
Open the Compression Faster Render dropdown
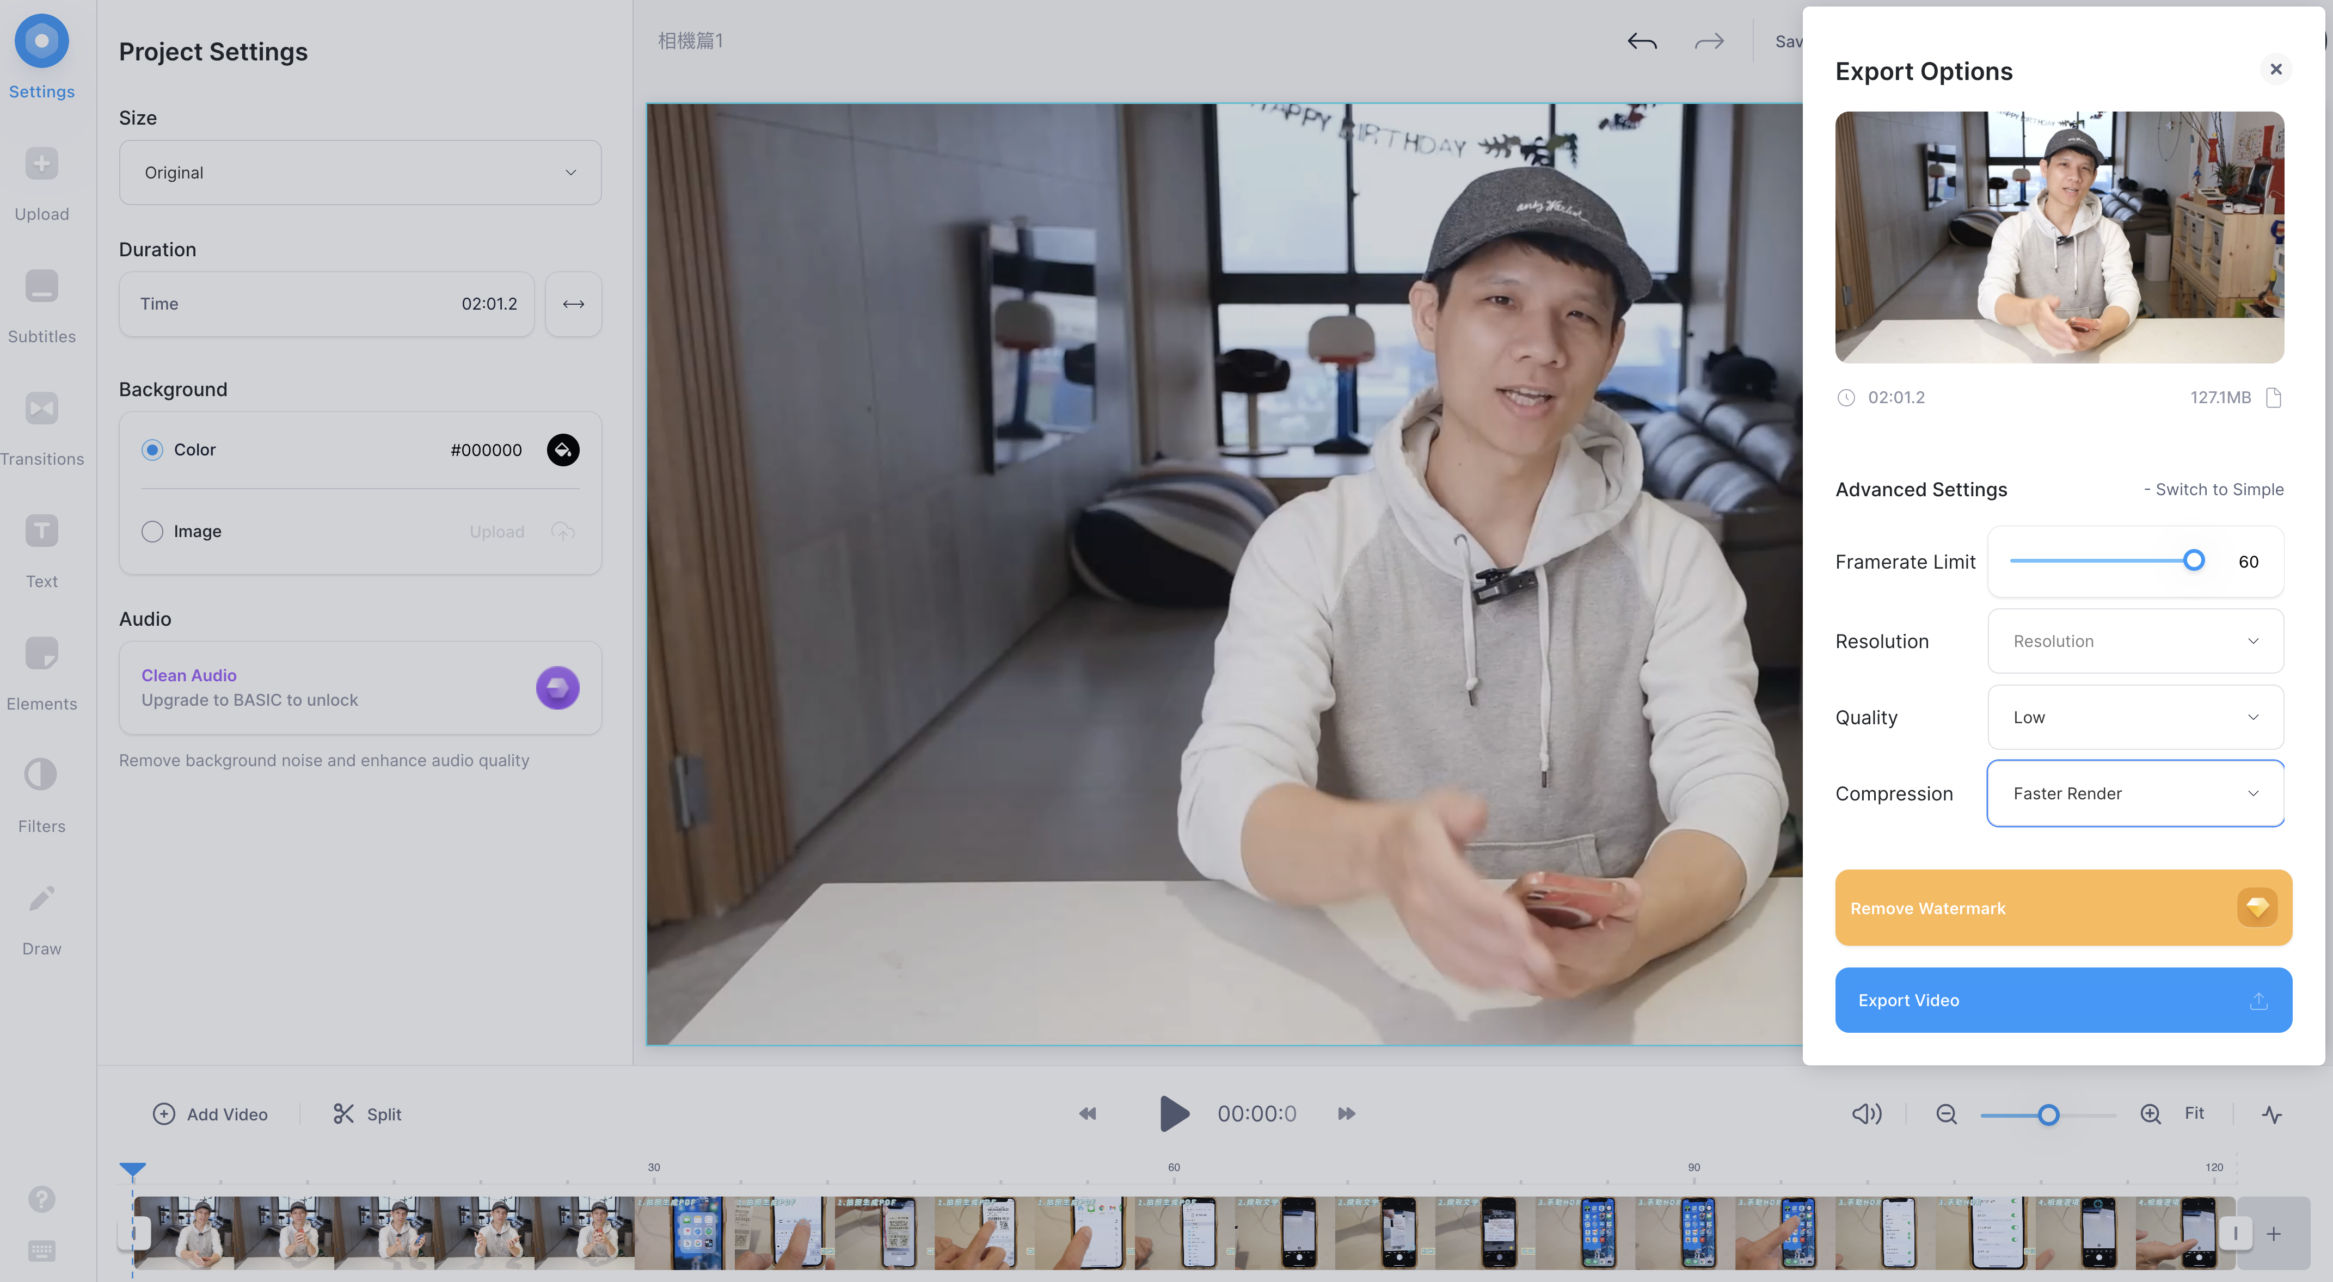pyautogui.click(x=2135, y=793)
